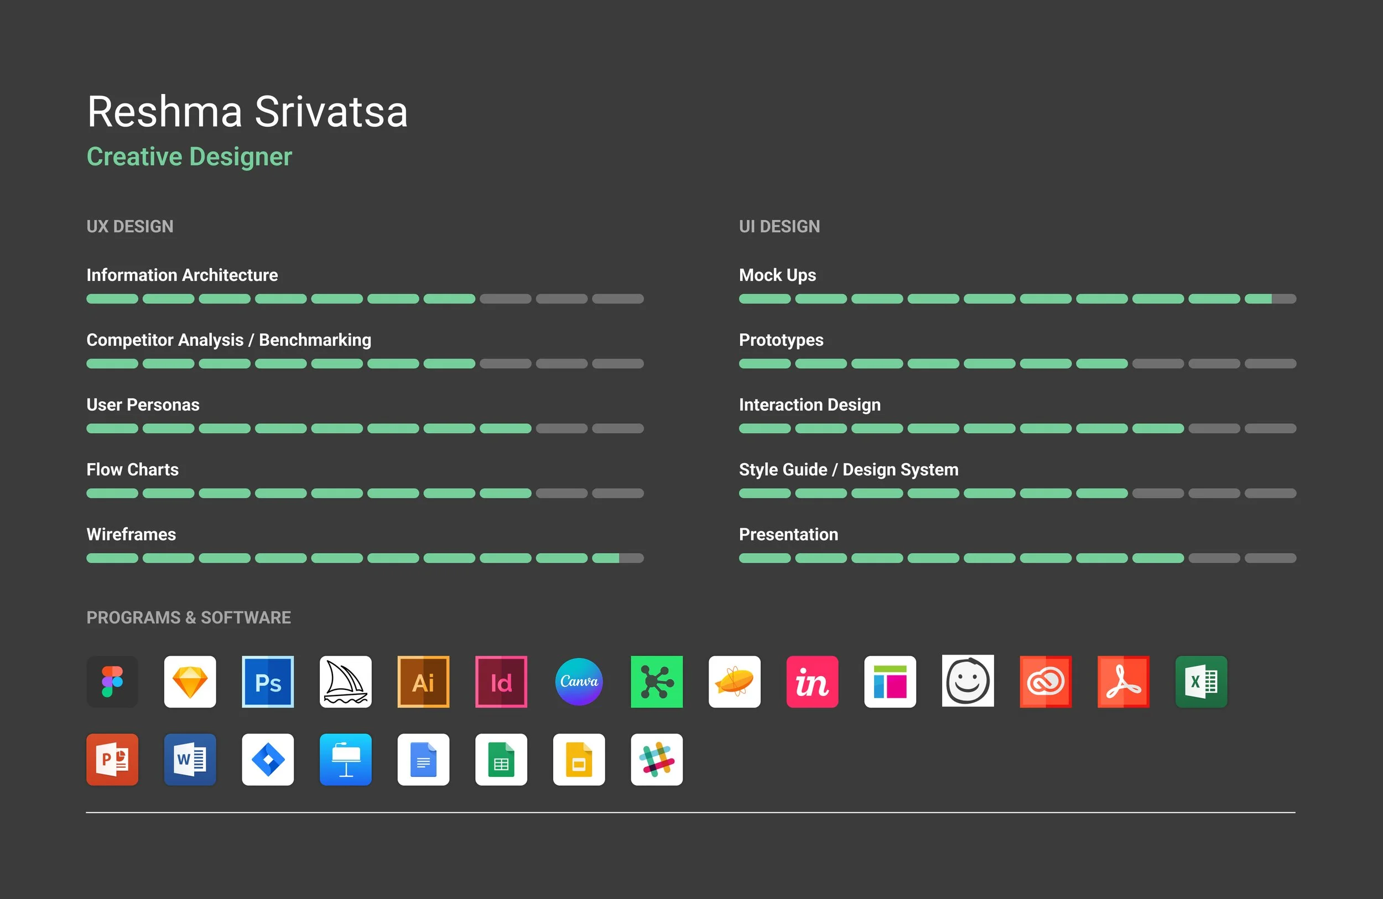The height and width of the screenshot is (899, 1383).
Task: Click the Style Guide skill bar
Action: 1017,493
